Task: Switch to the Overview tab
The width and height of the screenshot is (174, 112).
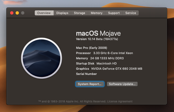Action: (x=44, y=13)
